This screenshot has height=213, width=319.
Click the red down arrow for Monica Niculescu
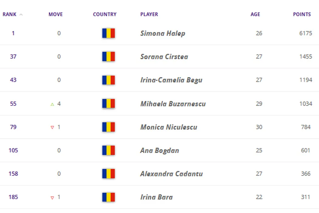52,127
